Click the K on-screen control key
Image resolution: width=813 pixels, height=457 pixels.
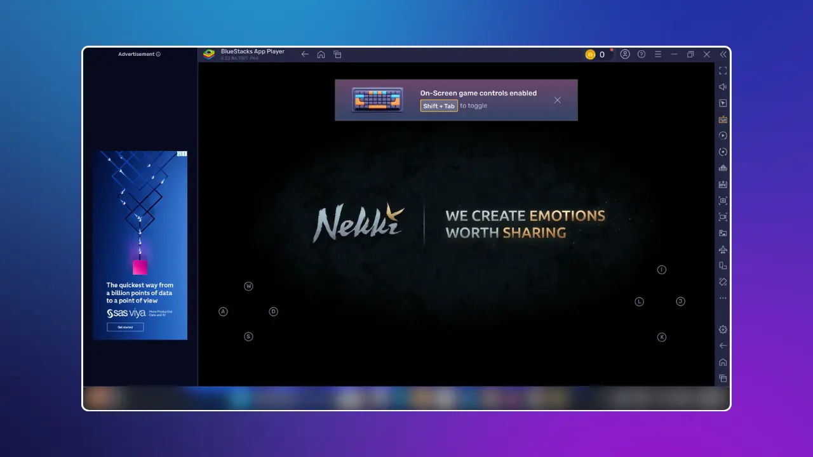click(662, 337)
